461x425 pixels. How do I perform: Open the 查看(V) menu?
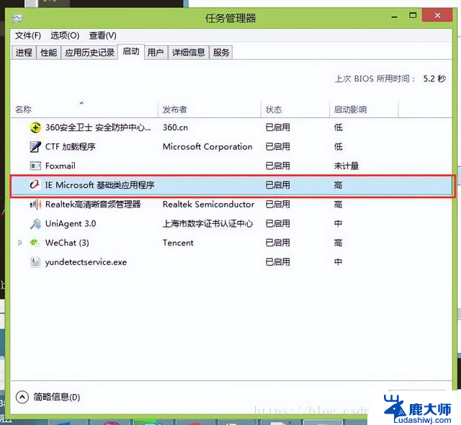pos(102,36)
